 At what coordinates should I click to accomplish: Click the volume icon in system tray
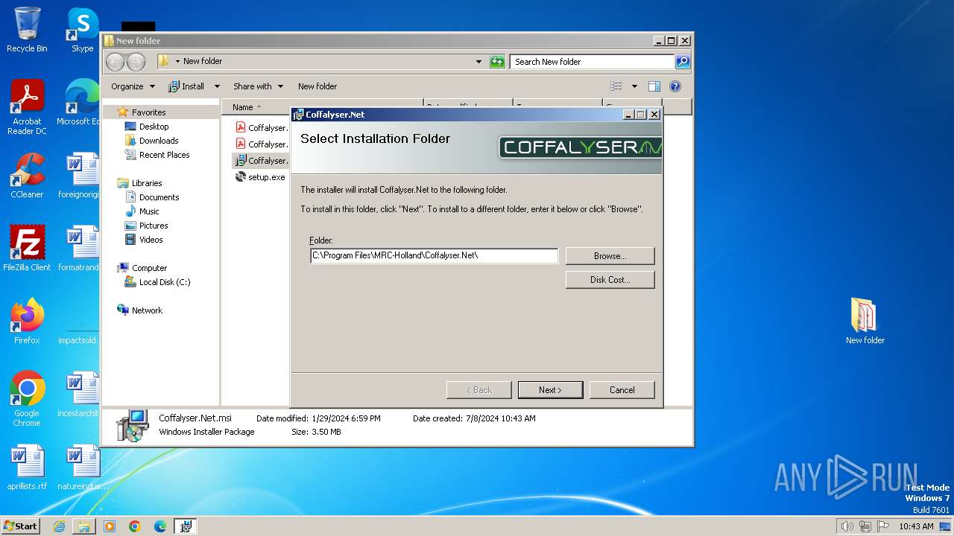coord(847,526)
